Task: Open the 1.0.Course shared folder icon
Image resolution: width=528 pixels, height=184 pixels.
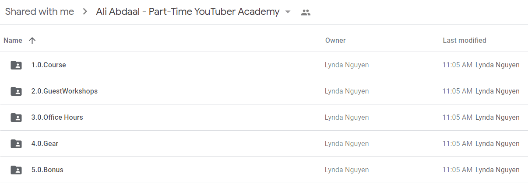Action: point(16,65)
